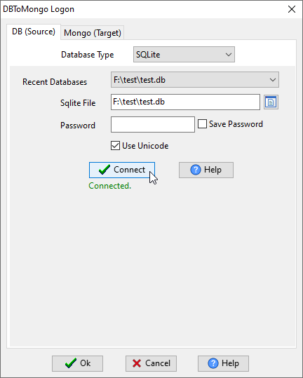Click the blue question mark beside Connect

click(x=196, y=170)
